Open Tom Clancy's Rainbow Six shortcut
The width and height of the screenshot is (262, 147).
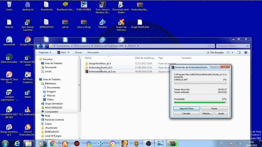[x=103, y=7]
